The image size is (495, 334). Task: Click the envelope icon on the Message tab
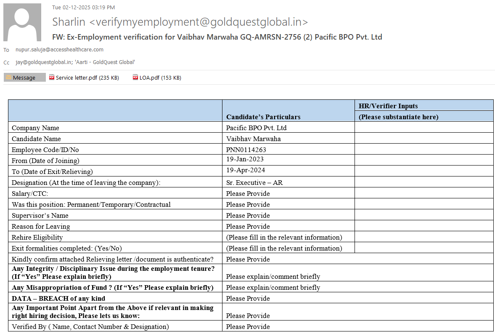pos(8,77)
